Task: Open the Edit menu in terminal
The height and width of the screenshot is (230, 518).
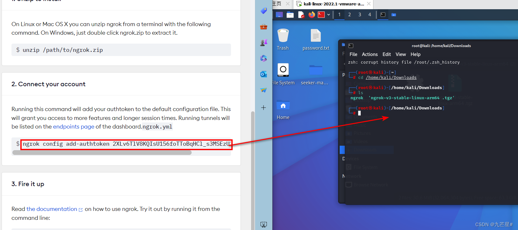Action: 387,54
